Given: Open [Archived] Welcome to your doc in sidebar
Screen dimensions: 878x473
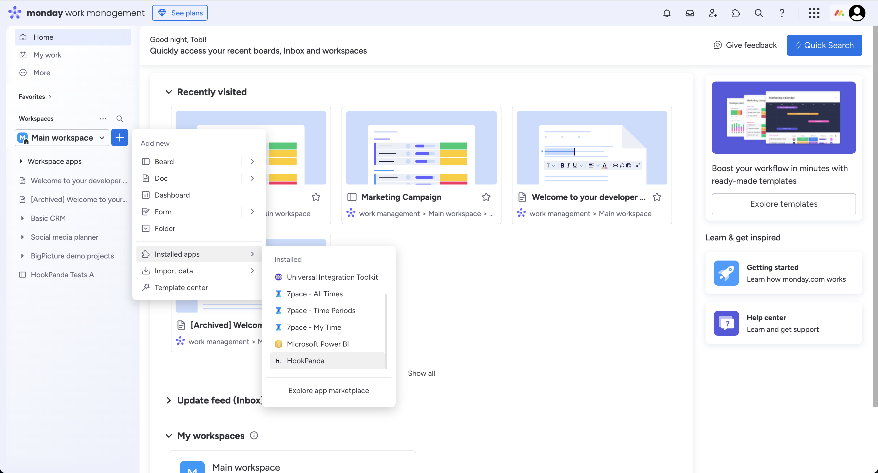Looking at the screenshot, I should (x=73, y=200).
